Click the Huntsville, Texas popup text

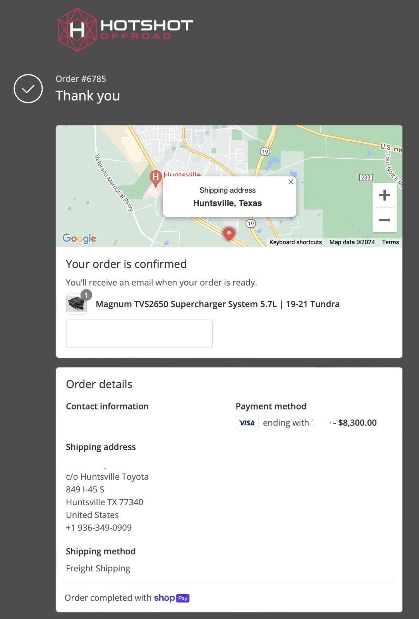point(228,203)
